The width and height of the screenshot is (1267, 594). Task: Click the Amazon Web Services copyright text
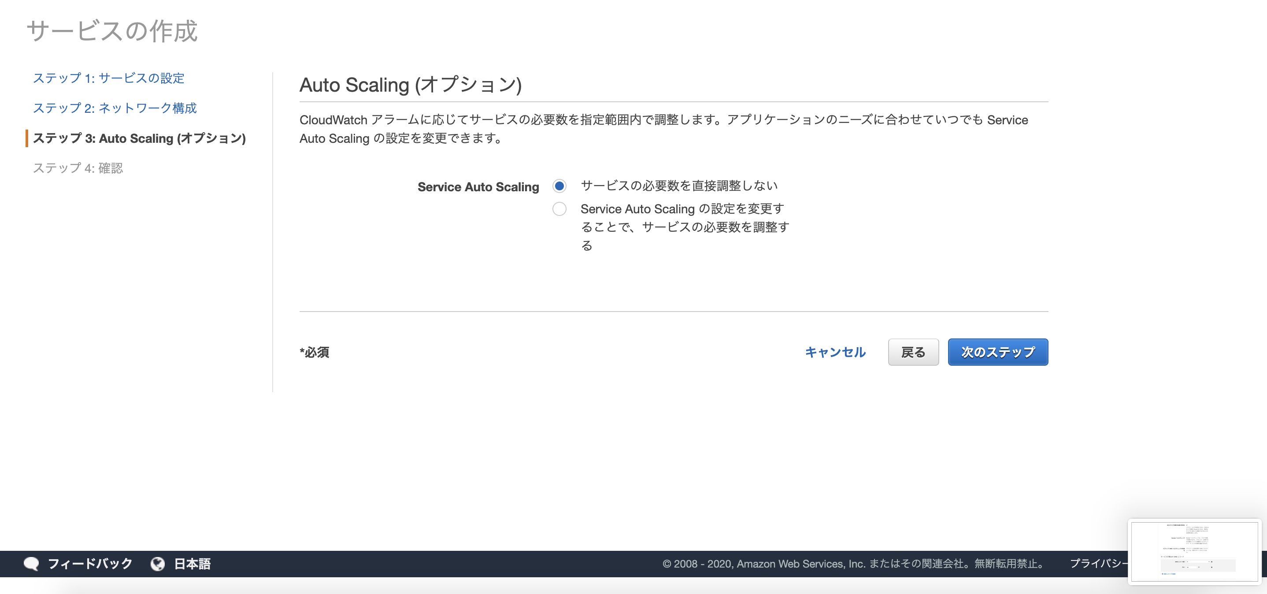[x=853, y=564]
